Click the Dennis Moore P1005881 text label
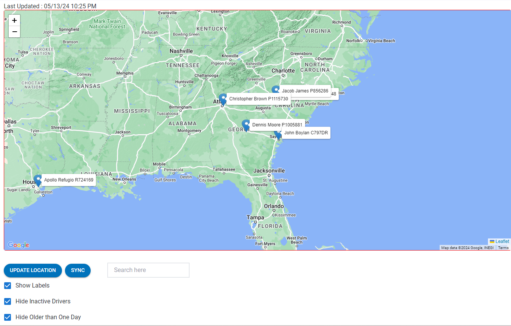The image size is (511, 326). [277, 125]
